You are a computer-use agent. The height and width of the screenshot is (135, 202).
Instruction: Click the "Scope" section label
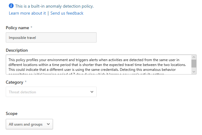pos(12,113)
